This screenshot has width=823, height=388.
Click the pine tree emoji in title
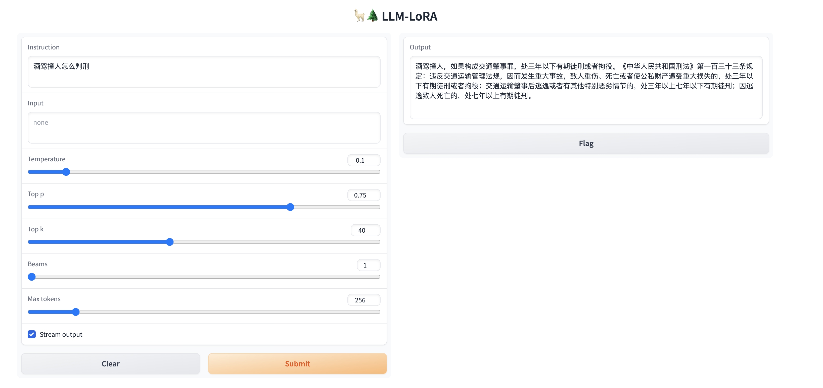click(373, 16)
